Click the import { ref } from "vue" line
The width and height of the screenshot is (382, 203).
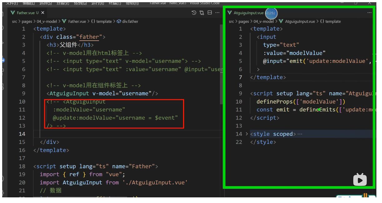point(82,175)
